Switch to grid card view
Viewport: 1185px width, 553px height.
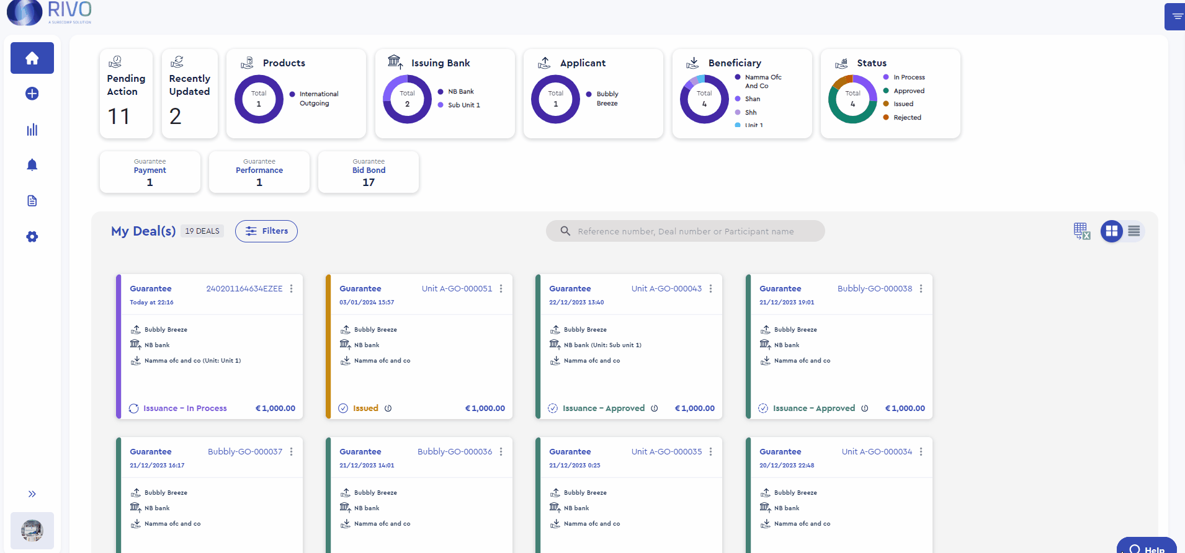coord(1112,231)
